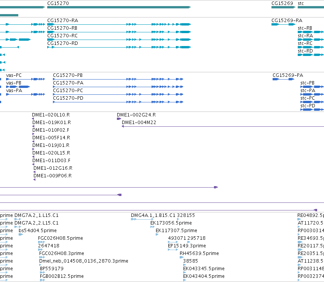Select transcript CG15270-RD

tap(119, 47)
